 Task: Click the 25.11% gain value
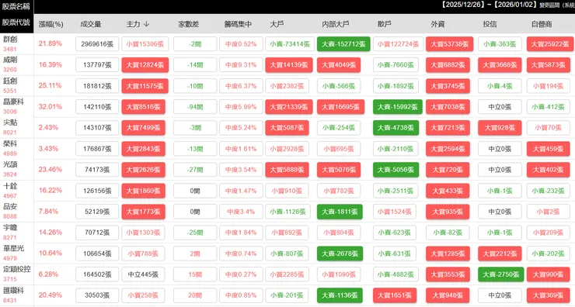(51, 85)
